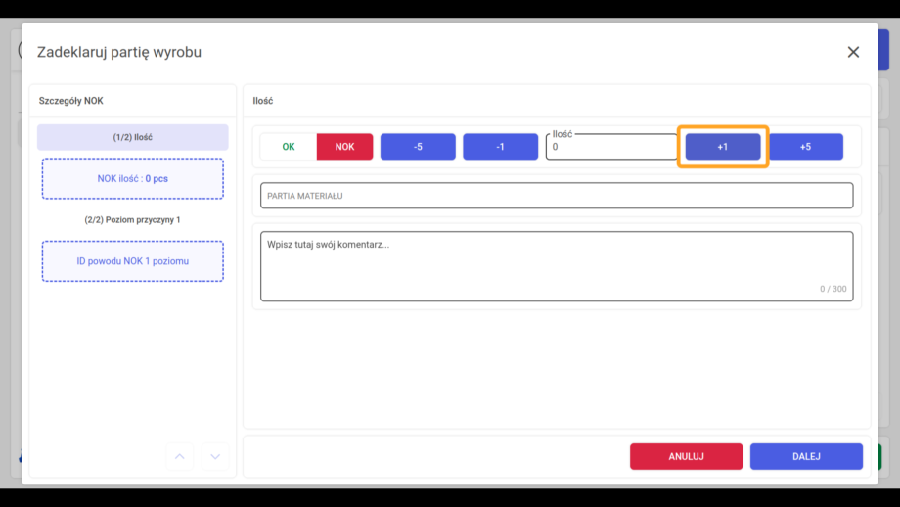Close the Zadeklaruj partię wyrobu dialog
The height and width of the screenshot is (507, 900).
click(x=853, y=52)
